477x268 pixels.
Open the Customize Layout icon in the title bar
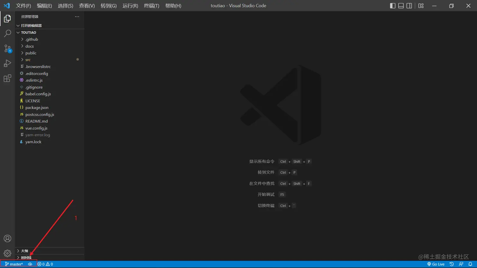[421, 6]
